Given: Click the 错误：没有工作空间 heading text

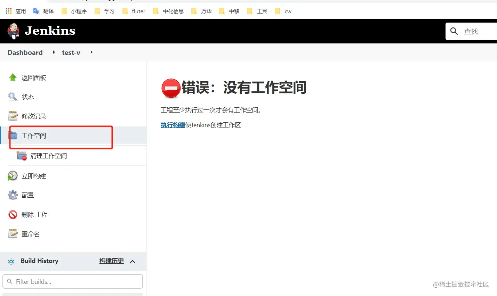Looking at the screenshot, I should [x=244, y=88].
